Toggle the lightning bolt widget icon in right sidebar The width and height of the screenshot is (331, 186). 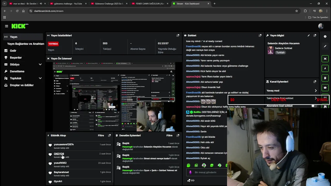tap(325, 68)
